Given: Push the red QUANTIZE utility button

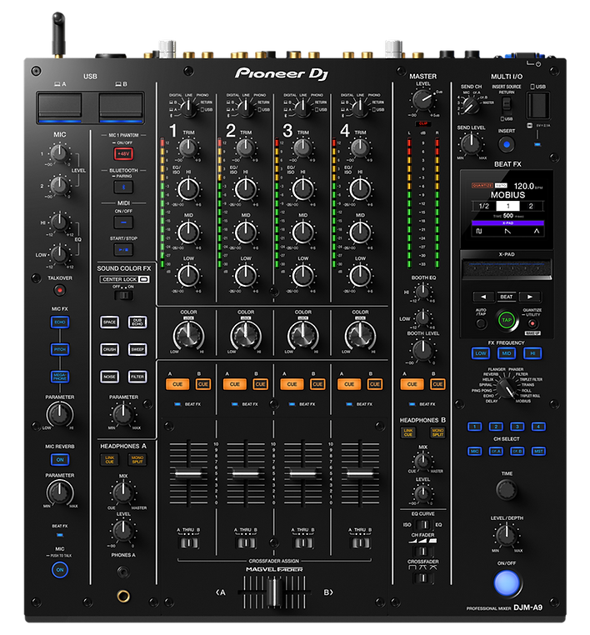Looking at the screenshot, I should [532, 323].
